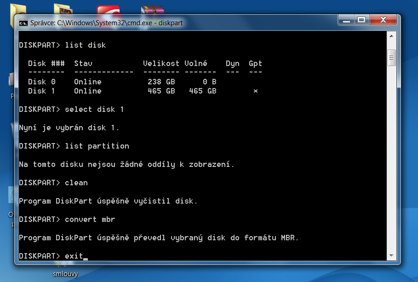The image size is (418, 282).
Task: Click the 'Disk 1' row label
Action: pyautogui.click(x=41, y=91)
